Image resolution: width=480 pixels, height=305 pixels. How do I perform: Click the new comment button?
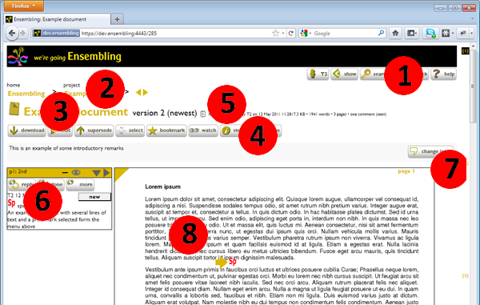(x=94, y=197)
